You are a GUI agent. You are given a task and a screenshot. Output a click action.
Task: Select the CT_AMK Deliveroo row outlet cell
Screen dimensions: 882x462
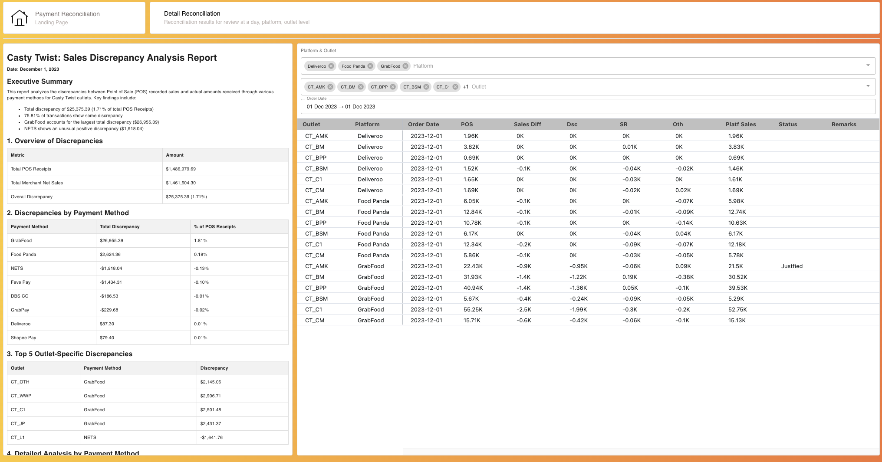coord(316,136)
